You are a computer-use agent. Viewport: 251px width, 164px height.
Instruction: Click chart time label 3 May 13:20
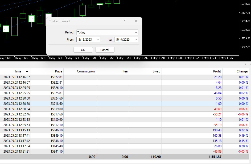tap(175, 58)
